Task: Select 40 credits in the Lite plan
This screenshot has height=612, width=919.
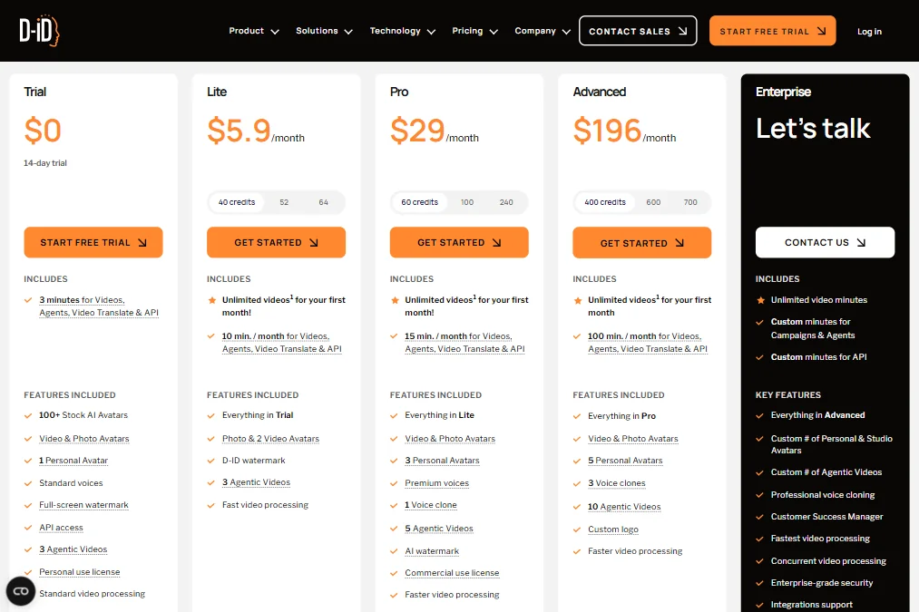Action: click(237, 202)
